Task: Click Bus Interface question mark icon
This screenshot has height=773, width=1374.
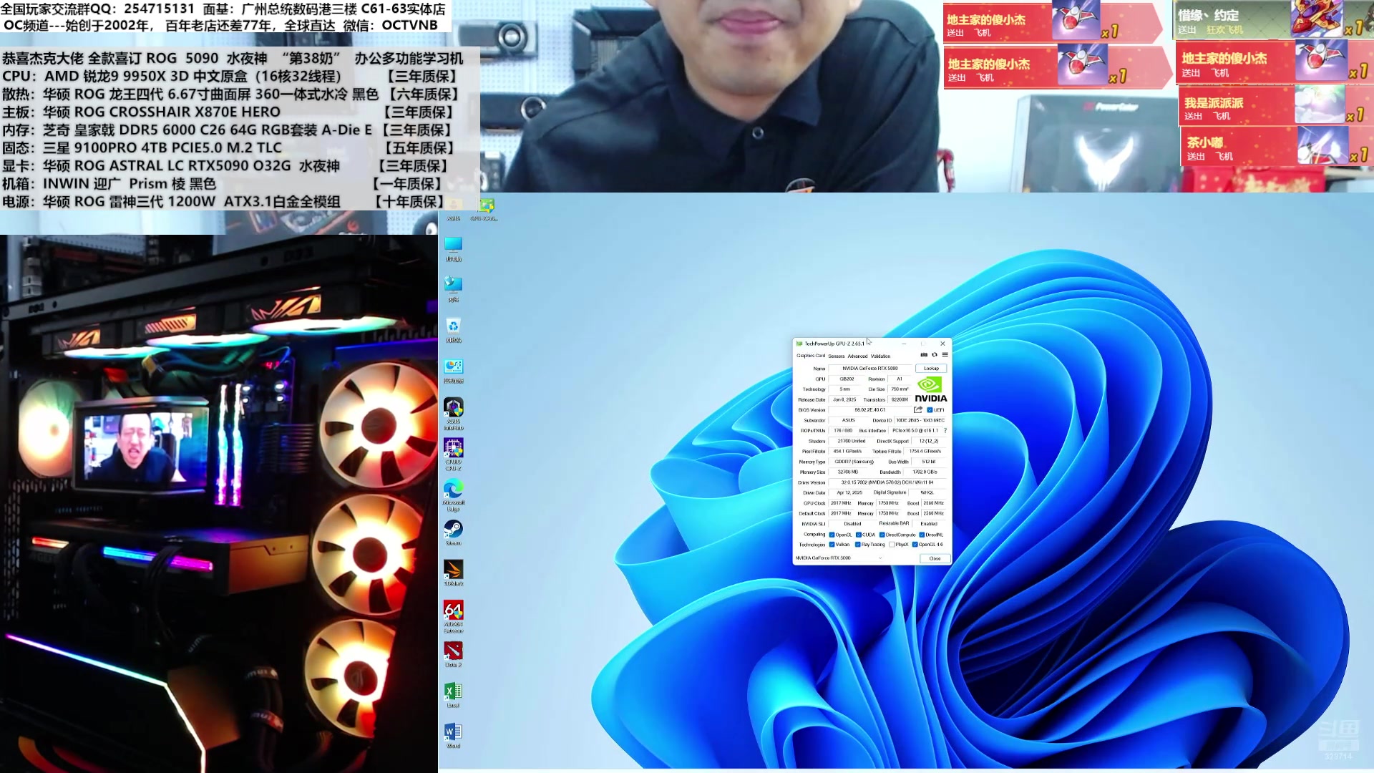Action: 945,430
